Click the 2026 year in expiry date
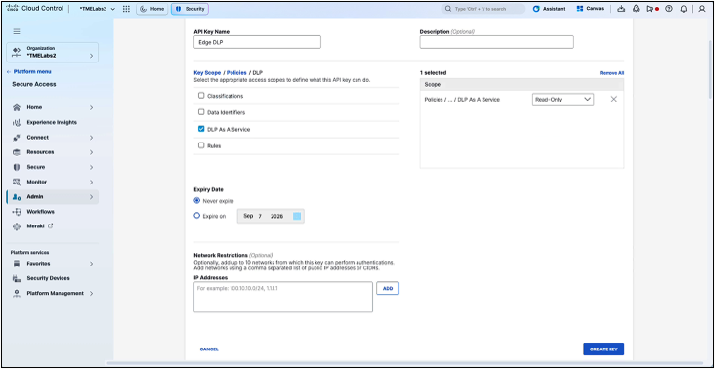 point(276,216)
